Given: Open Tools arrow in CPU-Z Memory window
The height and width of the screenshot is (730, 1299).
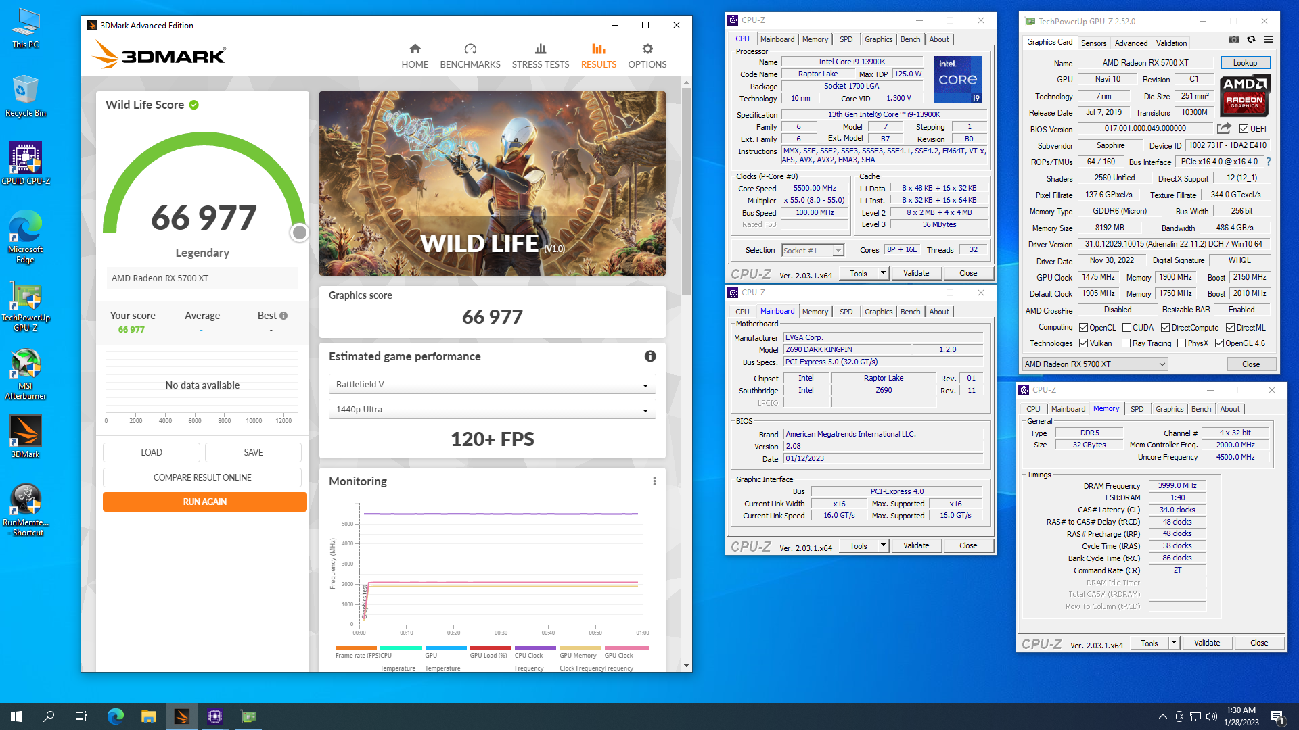Looking at the screenshot, I should point(1174,643).
